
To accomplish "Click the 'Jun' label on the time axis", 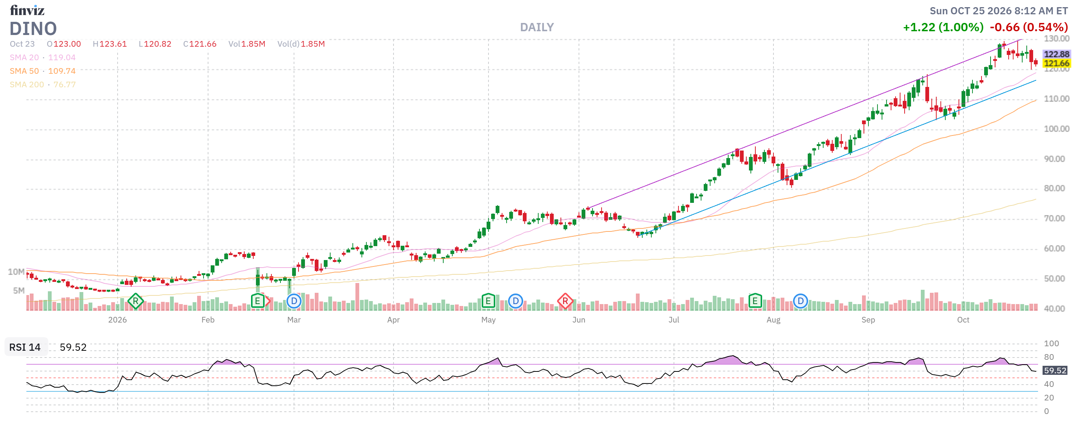I will pyautogui.click(x=579, y=320).
